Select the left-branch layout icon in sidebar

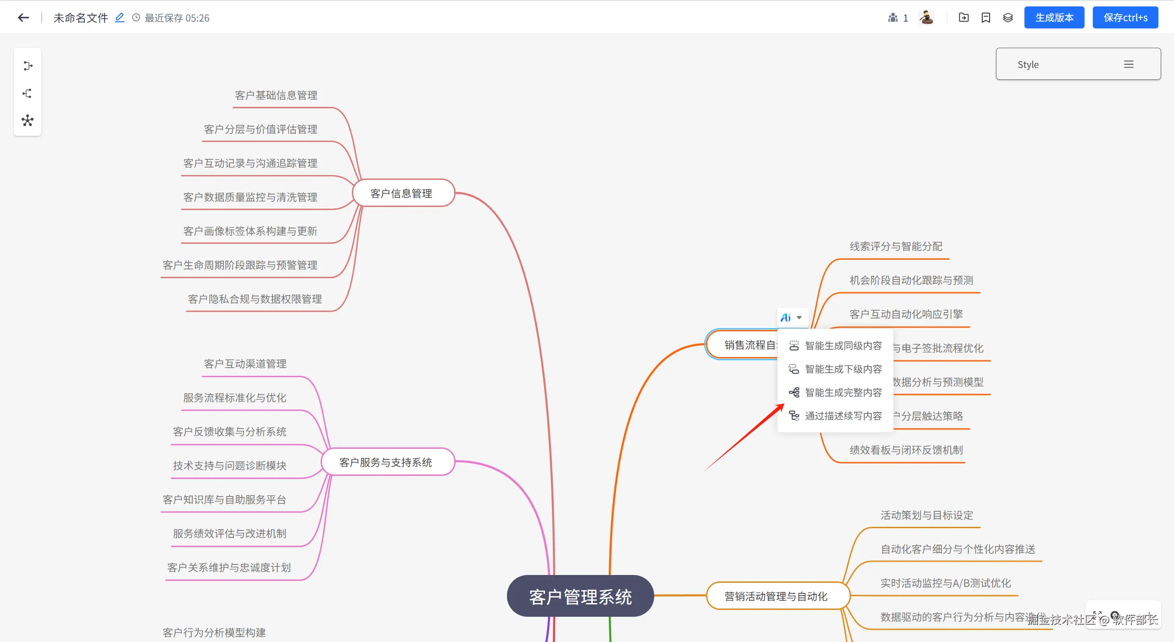coord(28,94)
